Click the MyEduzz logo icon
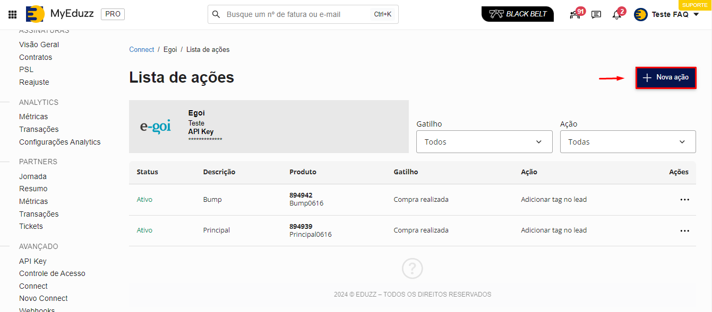 click(35, 14)
